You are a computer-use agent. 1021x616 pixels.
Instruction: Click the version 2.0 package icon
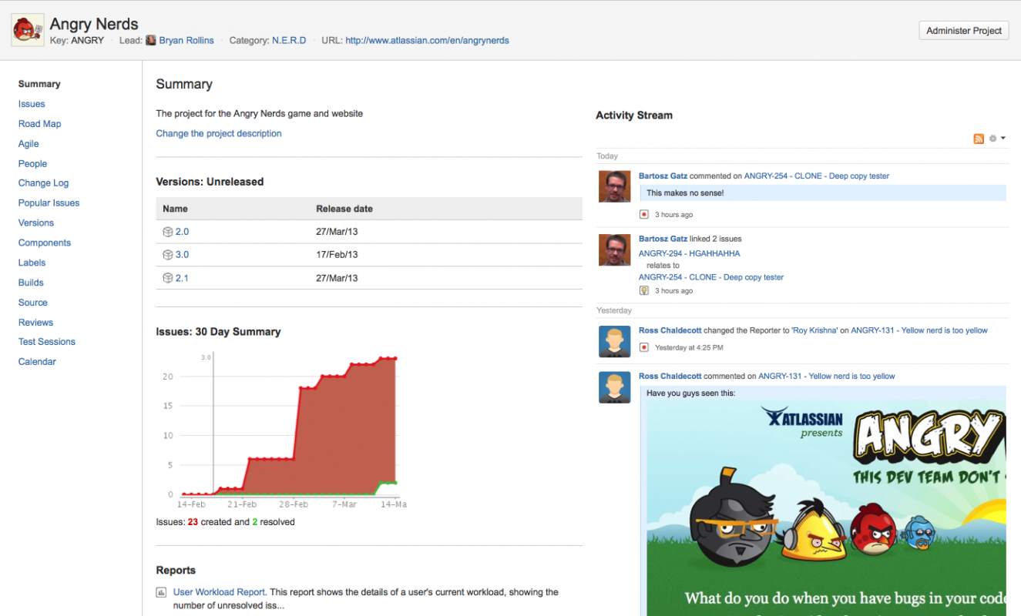tap(167, 232)
